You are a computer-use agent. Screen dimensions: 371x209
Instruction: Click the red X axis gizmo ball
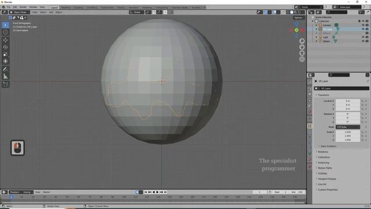pos(303,30)
